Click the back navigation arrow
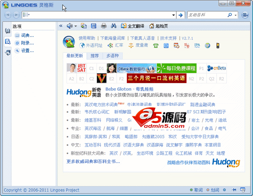 pos(8,15)
